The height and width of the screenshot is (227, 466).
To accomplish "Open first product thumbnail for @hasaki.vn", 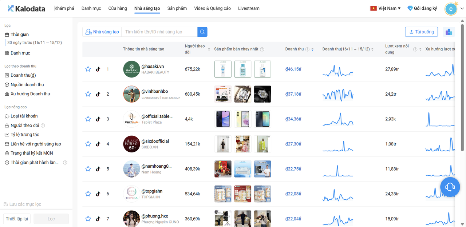I will [223, 69].
